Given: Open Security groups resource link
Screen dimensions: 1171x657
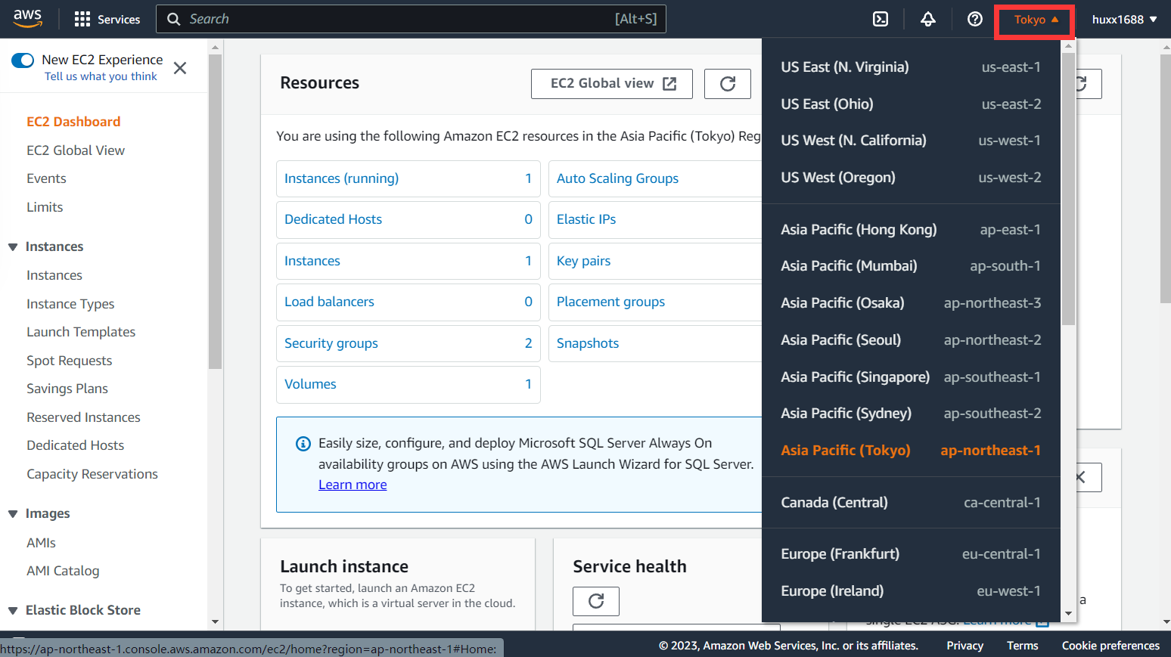Looking at the screenshot, I should pos(331,343).
